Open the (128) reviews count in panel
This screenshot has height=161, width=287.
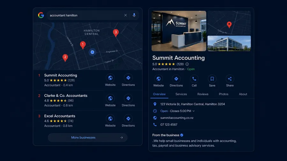click(180, 64)
